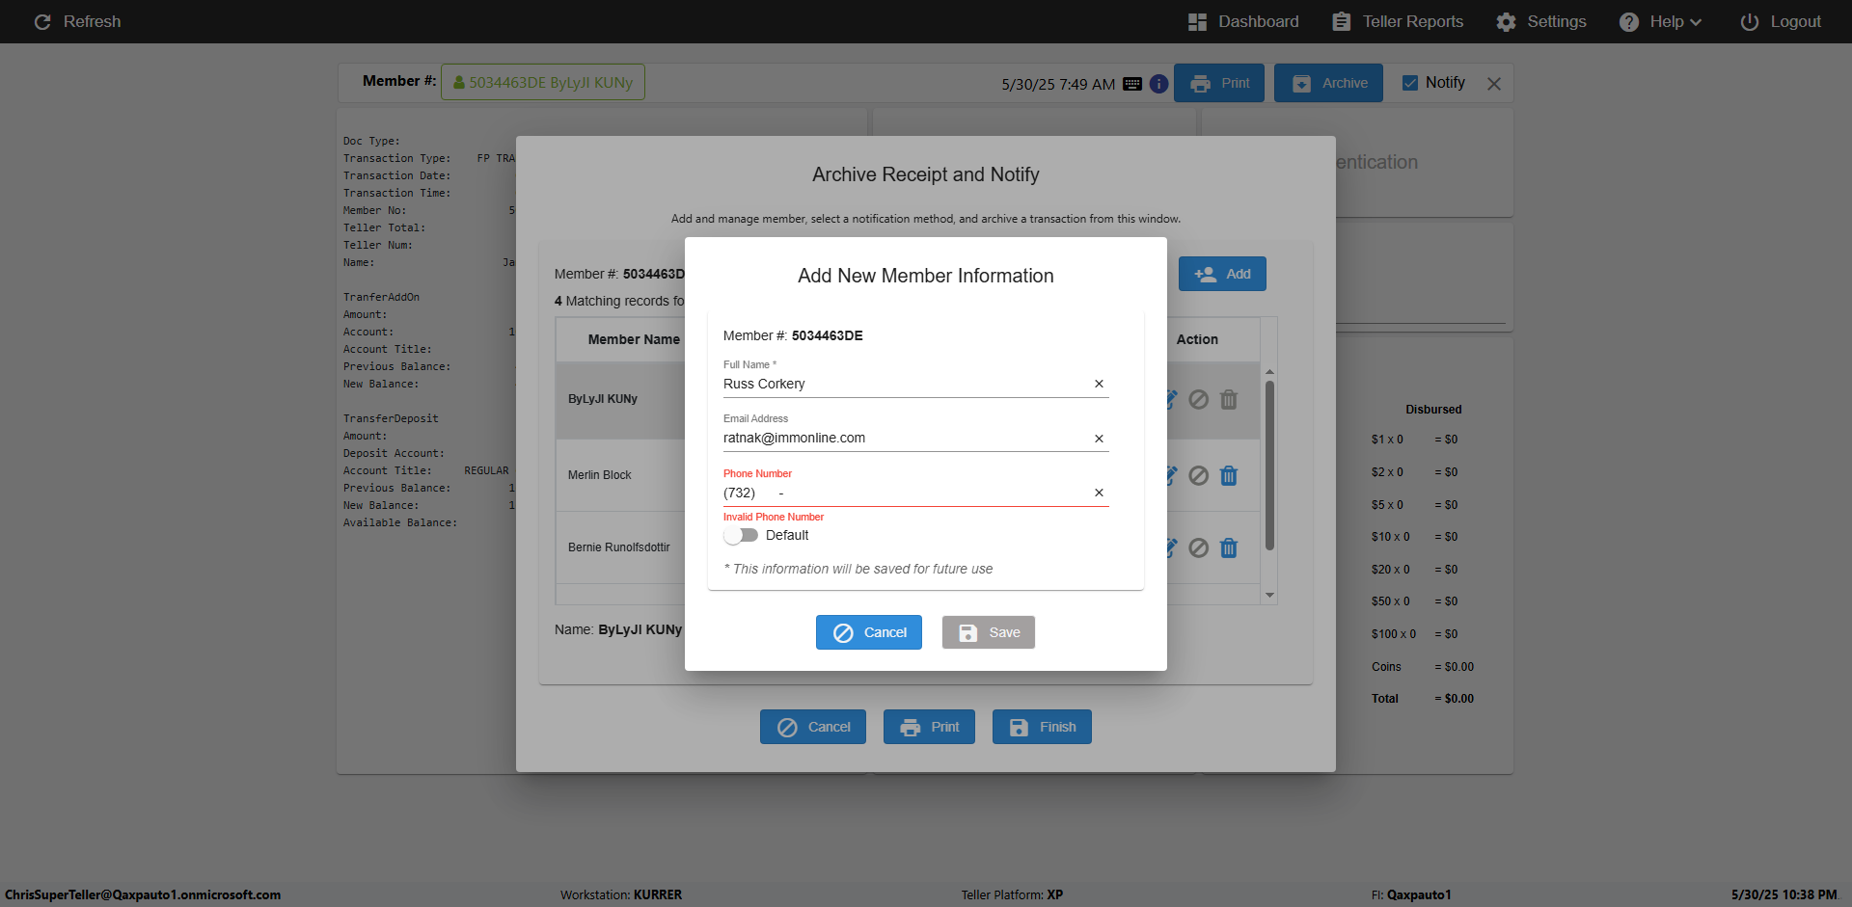This screenshot has width=1852, height=907.
Task: Click Teller Platform XP in status bar
Action: pyautogui.click(x=1012, y=894)
